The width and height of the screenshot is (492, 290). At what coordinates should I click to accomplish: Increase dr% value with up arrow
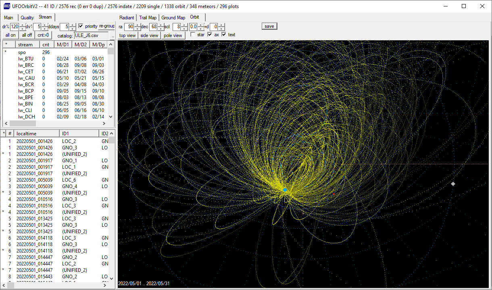[22, 25]
